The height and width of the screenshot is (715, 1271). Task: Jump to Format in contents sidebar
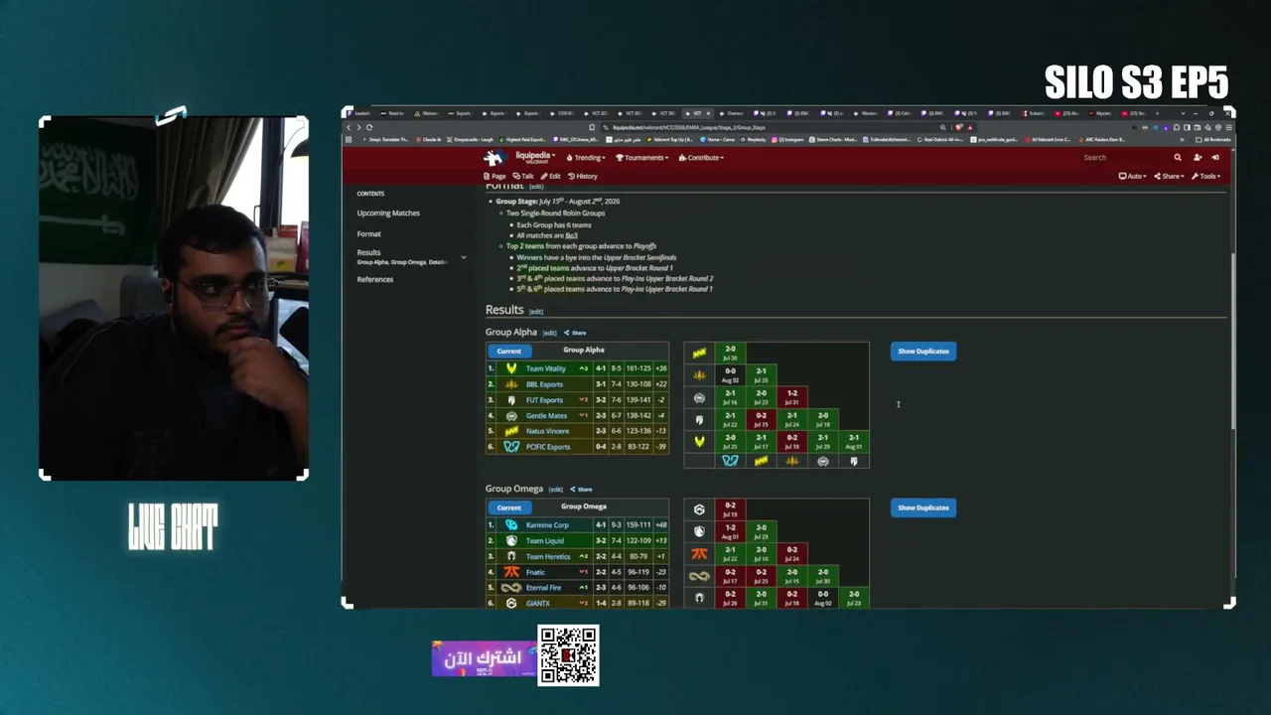[368, 234]
